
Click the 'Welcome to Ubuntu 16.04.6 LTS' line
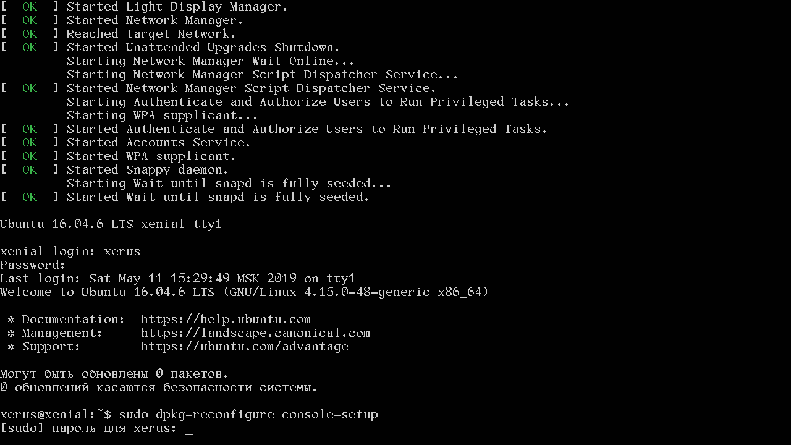244,292
